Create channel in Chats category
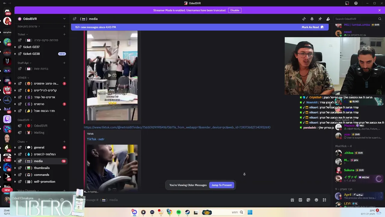Screen dimensions: 385x217 (64, 142)
